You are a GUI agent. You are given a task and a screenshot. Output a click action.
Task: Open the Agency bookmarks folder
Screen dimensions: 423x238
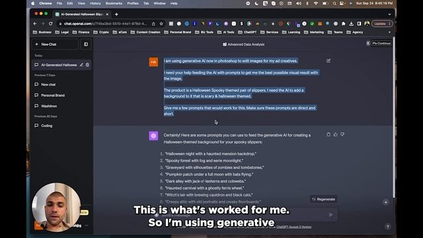click(x=355, y=32)
